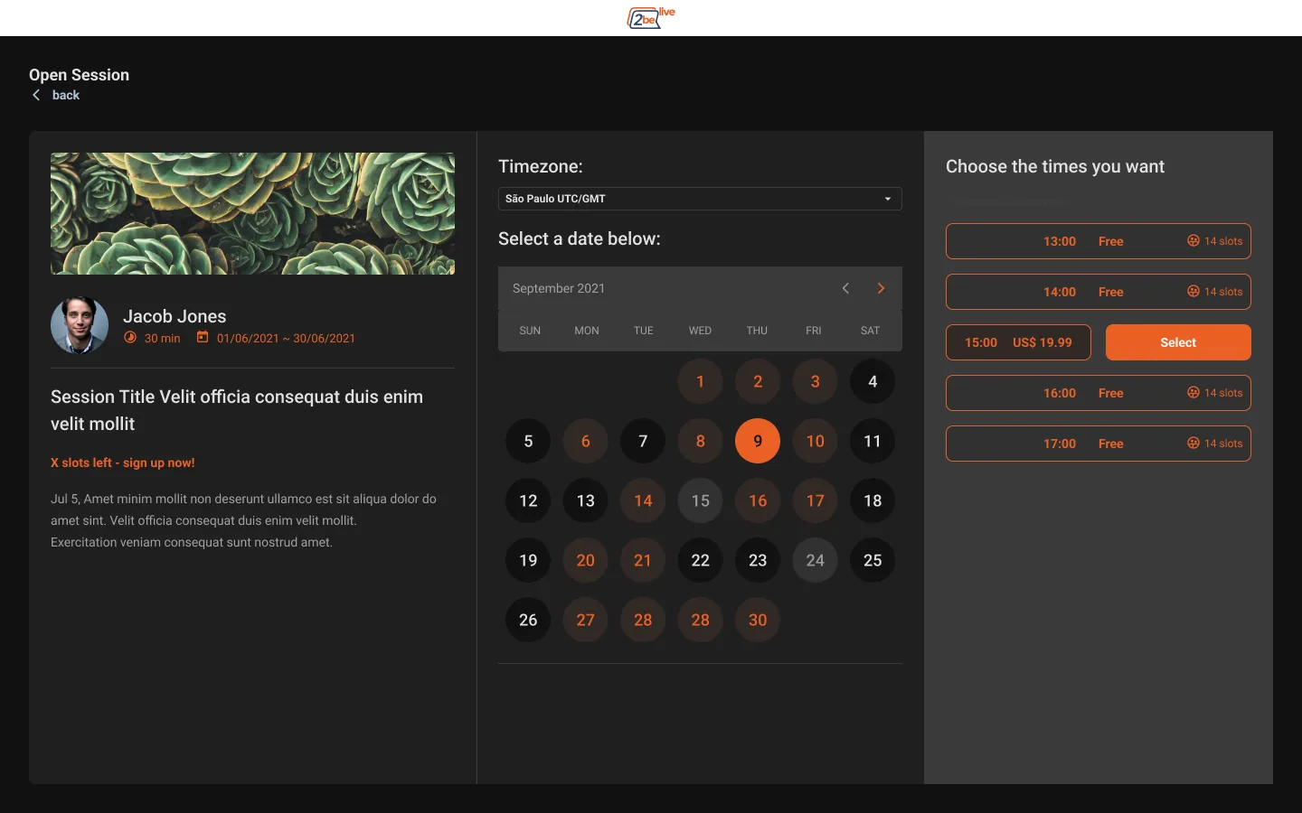Select September 3 on the calendar
This screenshot has height=813, width=1302.
(x=815, y=381)
